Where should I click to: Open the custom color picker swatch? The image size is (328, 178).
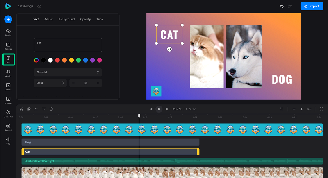pos(36,60)
